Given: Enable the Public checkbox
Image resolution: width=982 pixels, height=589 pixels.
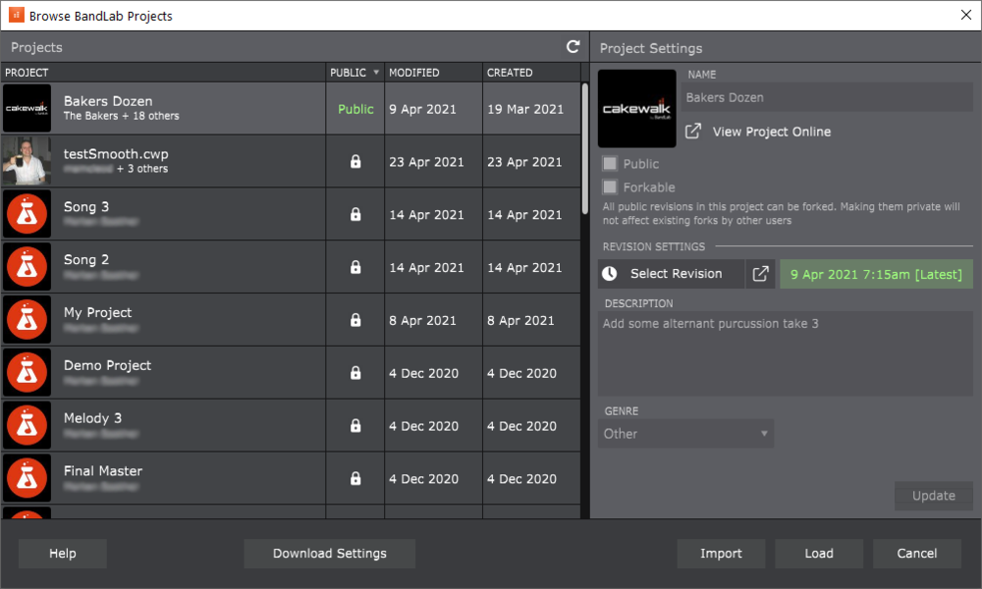Looking at the screenshot, I should pyautogui.click(x=610, y=164).
